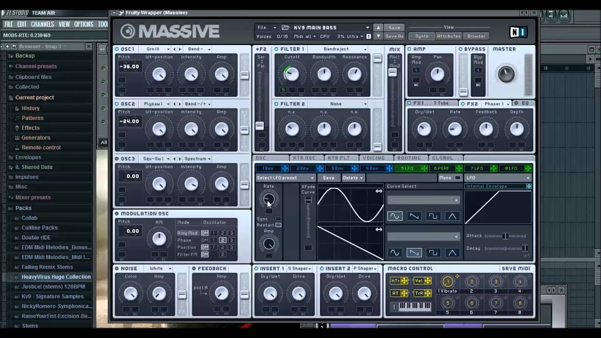Adjust the Decay slider in Internal Envelope
601x338 pixels.
click(524, 248)
